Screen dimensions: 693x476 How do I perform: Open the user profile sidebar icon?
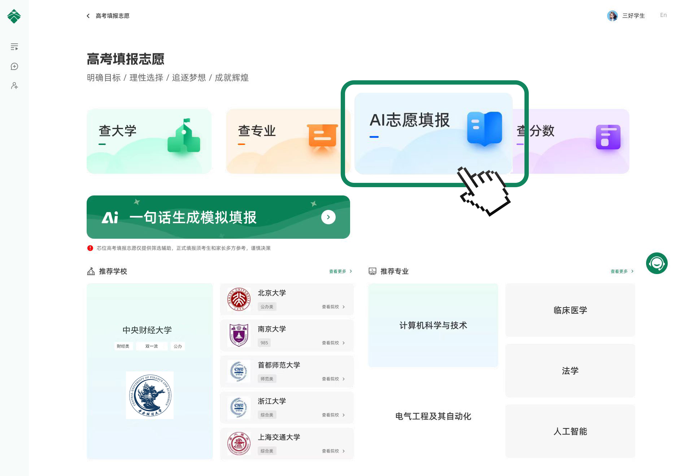click(x=14, y=86)
